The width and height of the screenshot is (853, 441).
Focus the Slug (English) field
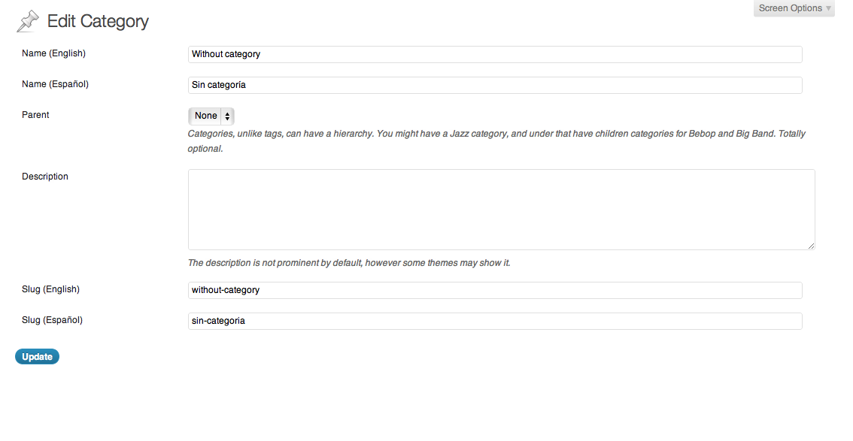point(495,290)
